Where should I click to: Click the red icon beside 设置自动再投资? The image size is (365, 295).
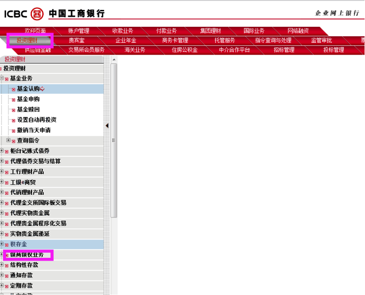pyautogui.click(x=14, y=120)
